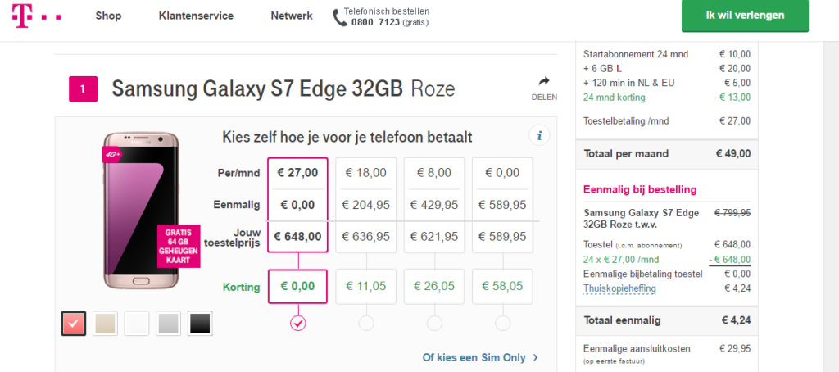This screenshot has height=372, width=839.
Task: Choose the black color swatch
Action: 200,324
